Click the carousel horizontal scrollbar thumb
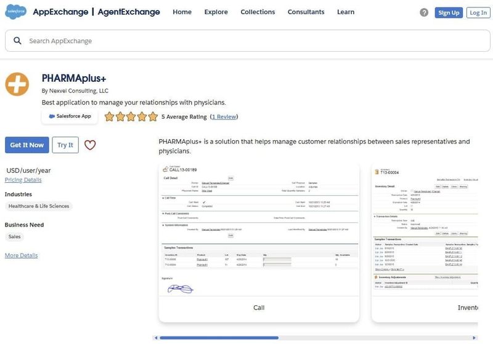Image resolution: width=493 pixels, height=344 pixels. (x=219, y=338)
